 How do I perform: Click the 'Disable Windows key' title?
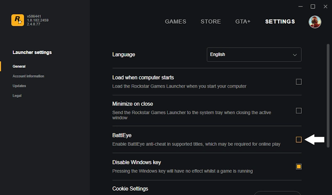click(x=137, y=162)
